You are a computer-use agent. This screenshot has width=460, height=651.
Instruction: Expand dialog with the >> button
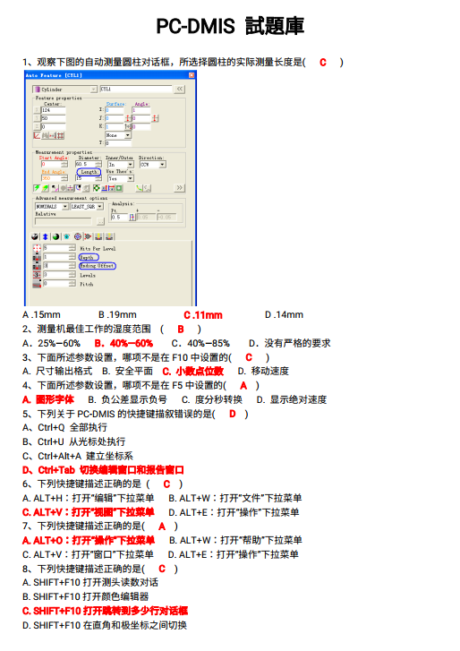coord(180,188)
